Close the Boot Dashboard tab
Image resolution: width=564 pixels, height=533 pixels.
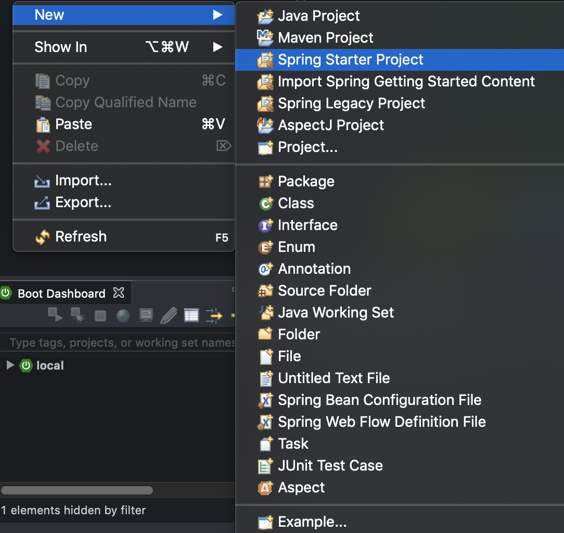119,293
